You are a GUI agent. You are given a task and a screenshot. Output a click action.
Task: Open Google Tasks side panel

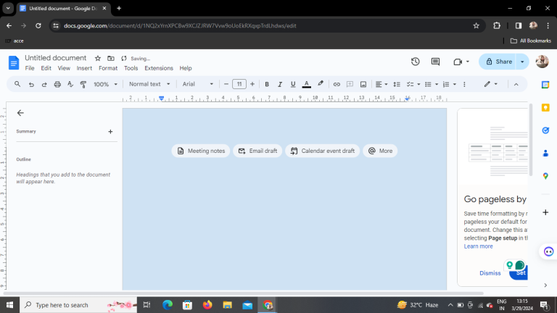(x=545, y=130)
